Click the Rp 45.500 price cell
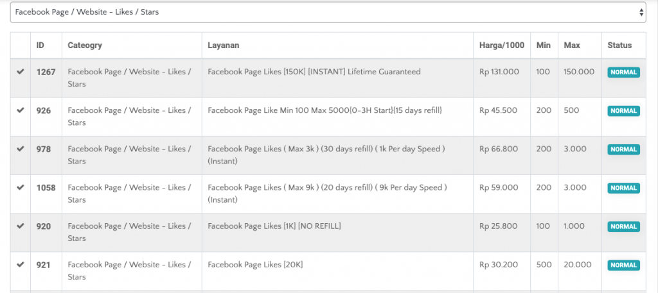658x293 pixels. (x=499, y=110)
